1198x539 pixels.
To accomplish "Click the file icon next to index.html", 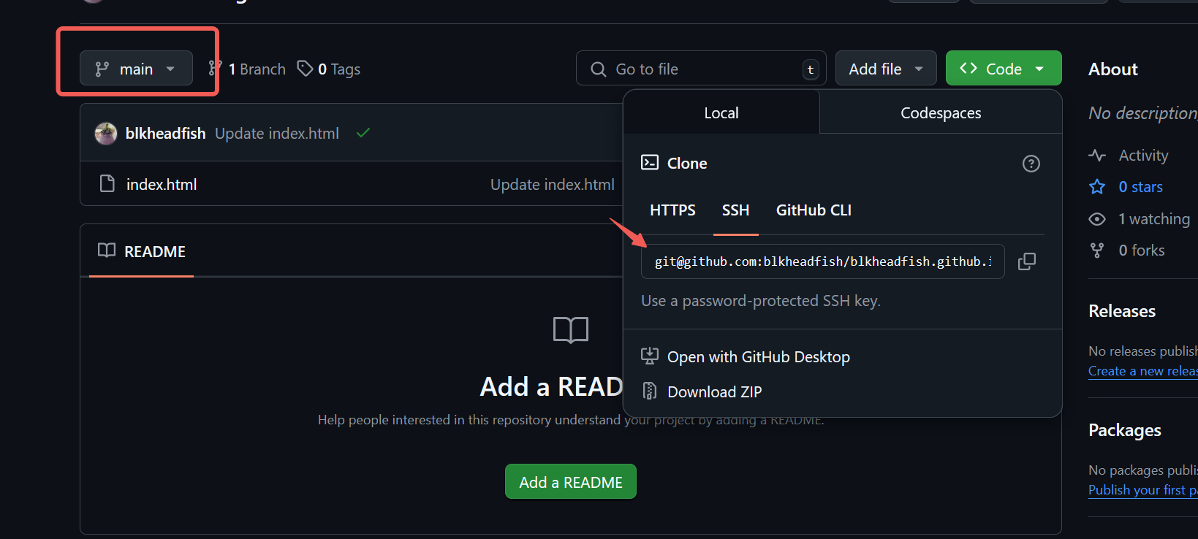I will click(107, 183).
